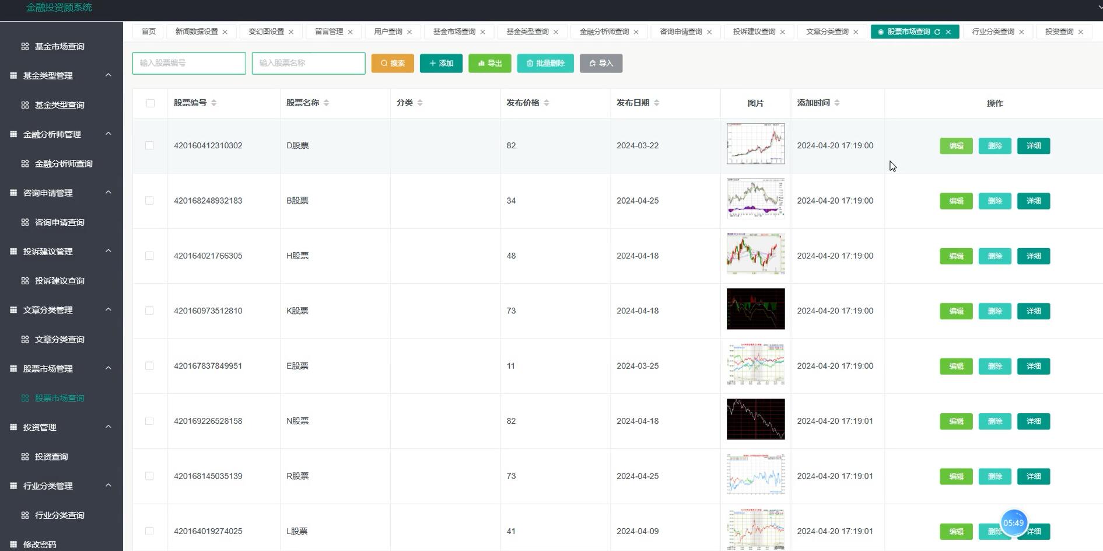Image resolution: width=1103 pixels, height=551 pixels.
Task: Click the refresh icon on 股票市场查询 tab
Action: point(937,32)
